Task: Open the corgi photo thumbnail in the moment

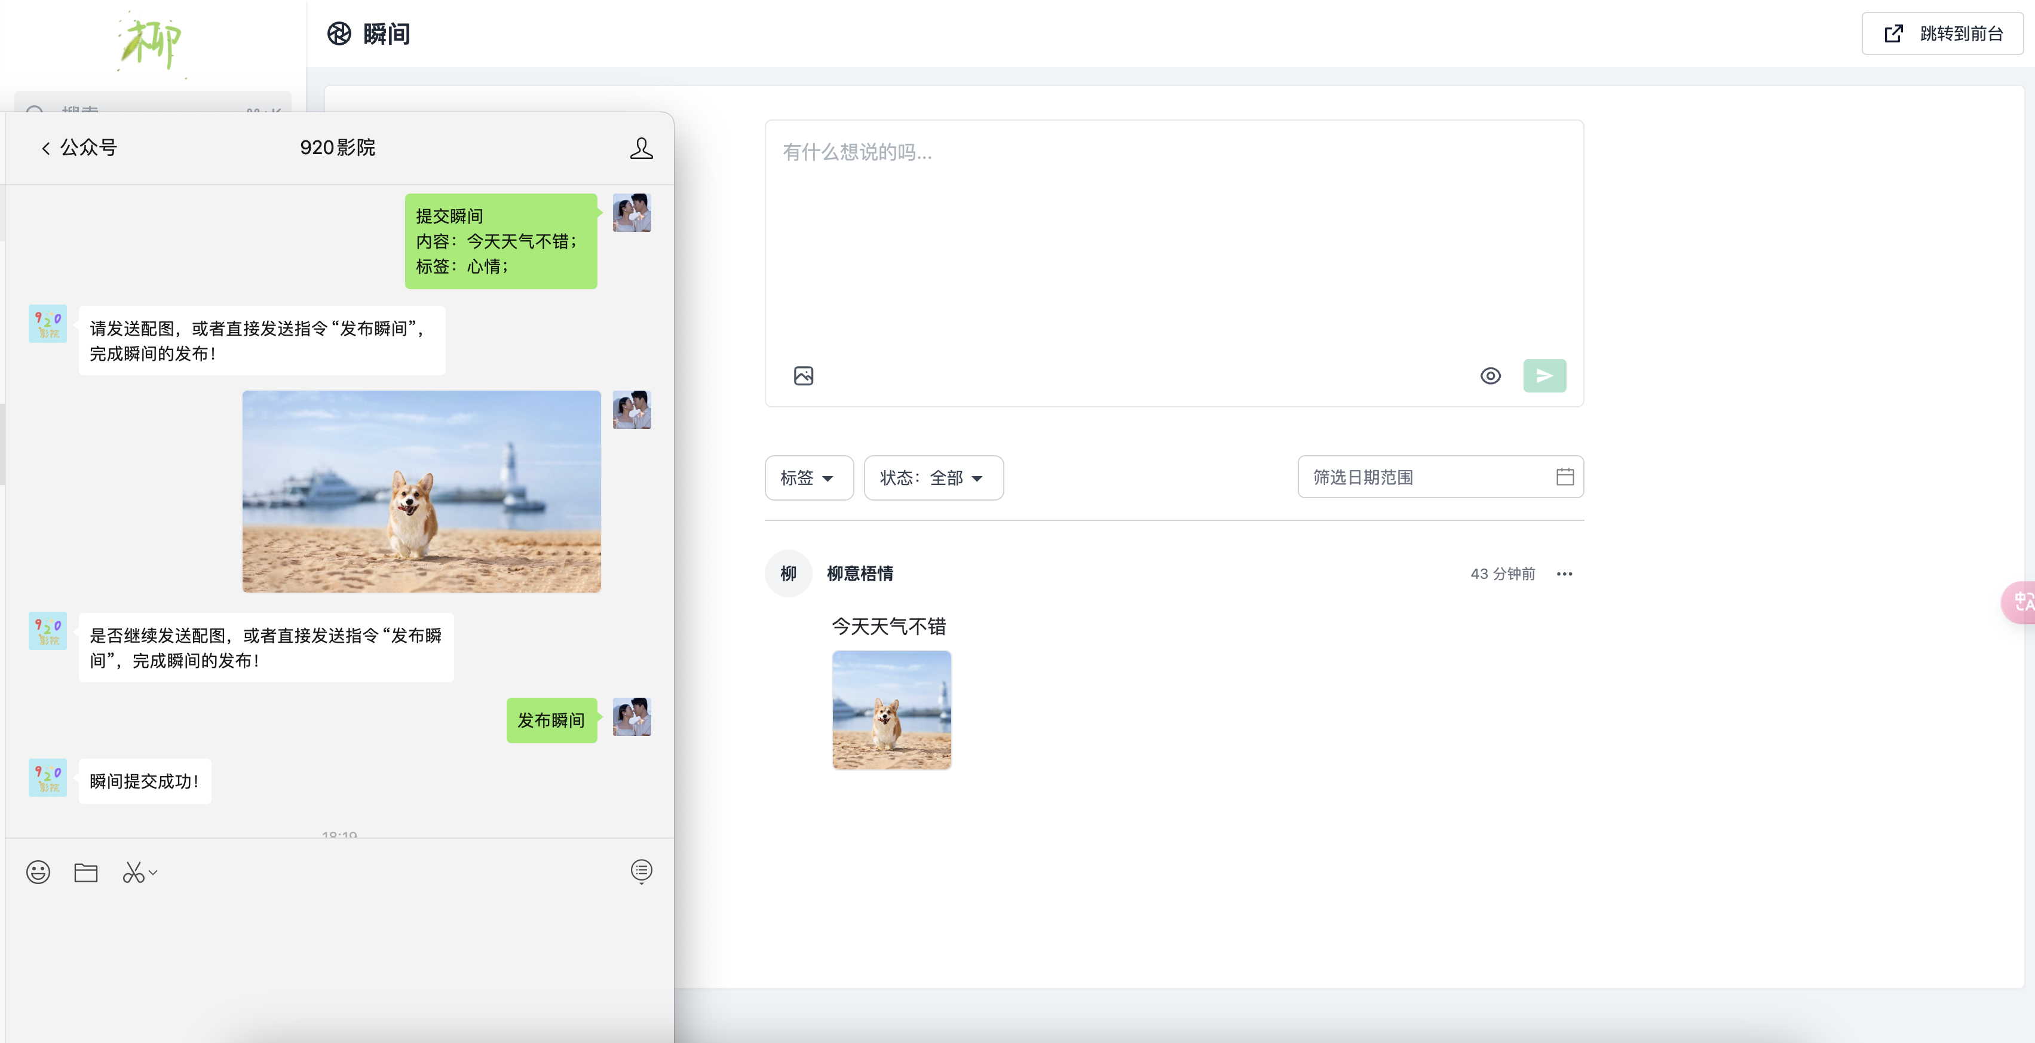Action: (x=891, y=710)
